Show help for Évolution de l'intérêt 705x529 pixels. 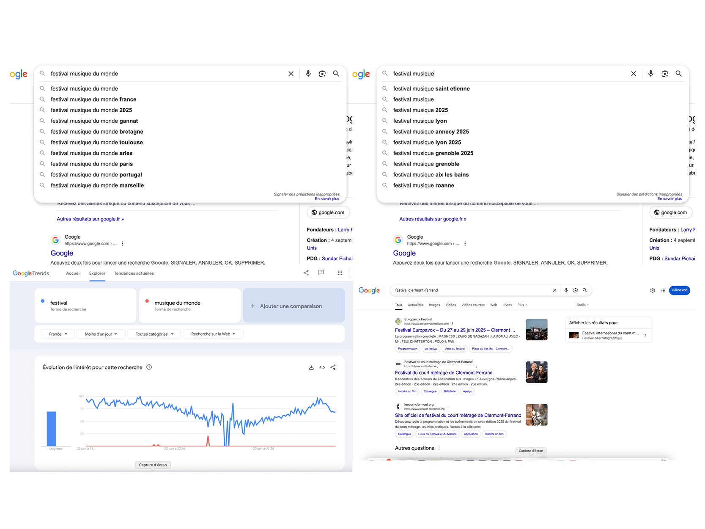[149, 367]
